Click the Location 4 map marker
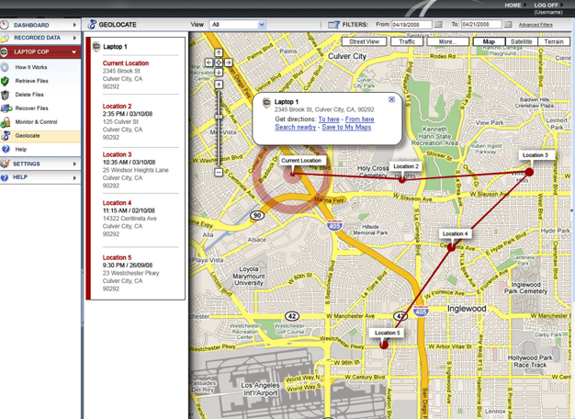Image resolution: width=575 pixels, height=419 pixels. click(451, 247)
